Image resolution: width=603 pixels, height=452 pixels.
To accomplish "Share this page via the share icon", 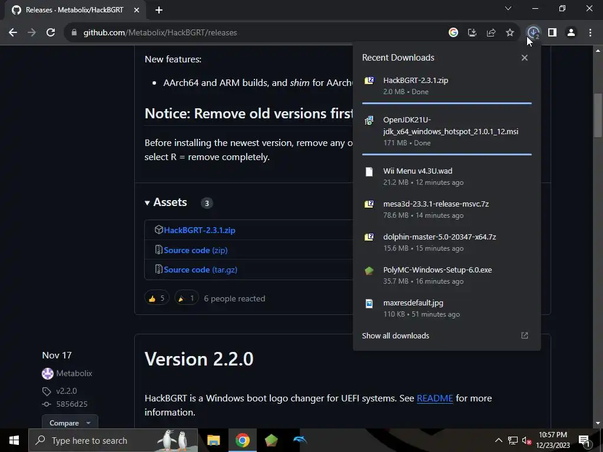I will point(491,33).
